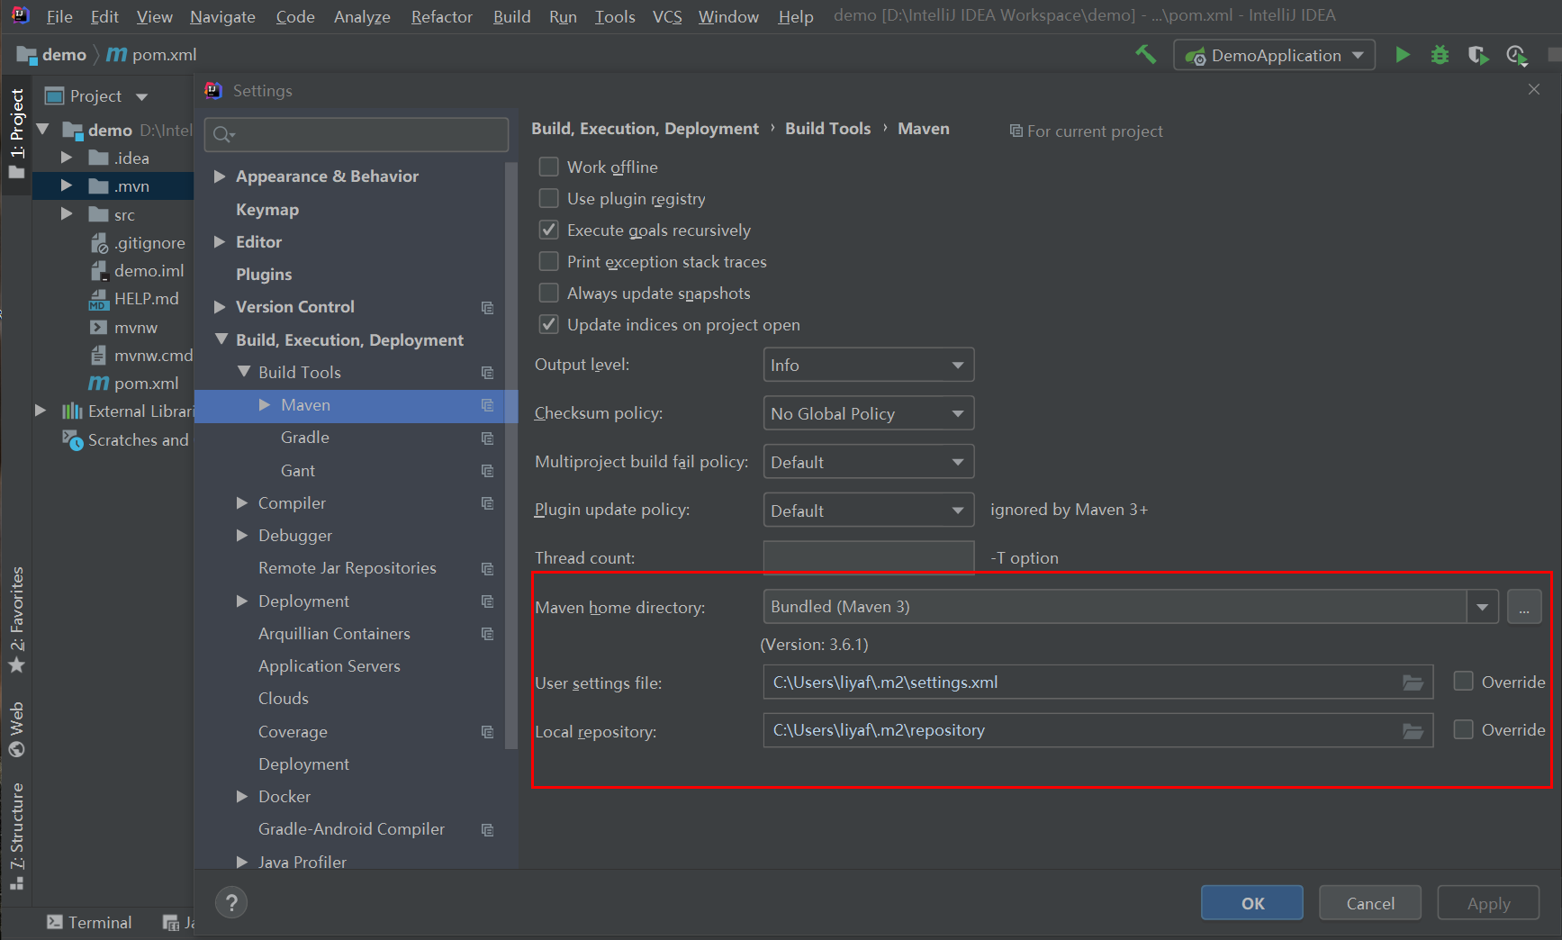
Task: Open the Analyze menu
Action: tap(362, 16)
